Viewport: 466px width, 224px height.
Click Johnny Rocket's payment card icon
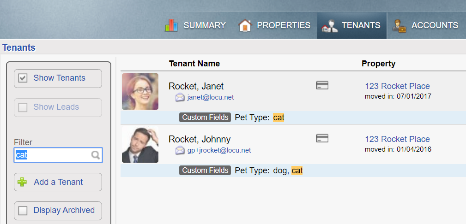point(322,138)
